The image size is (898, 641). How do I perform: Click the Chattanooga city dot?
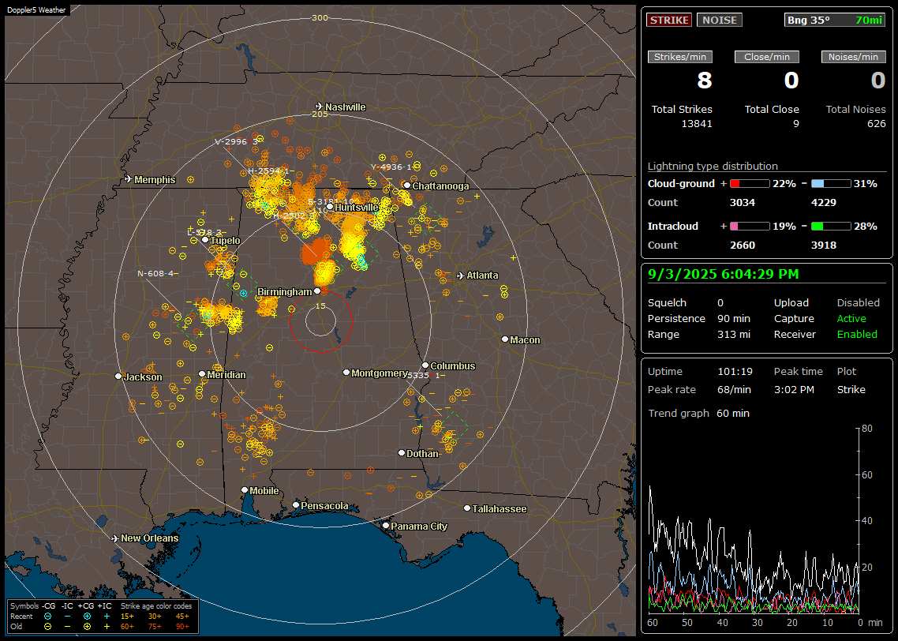pos(407,185)
